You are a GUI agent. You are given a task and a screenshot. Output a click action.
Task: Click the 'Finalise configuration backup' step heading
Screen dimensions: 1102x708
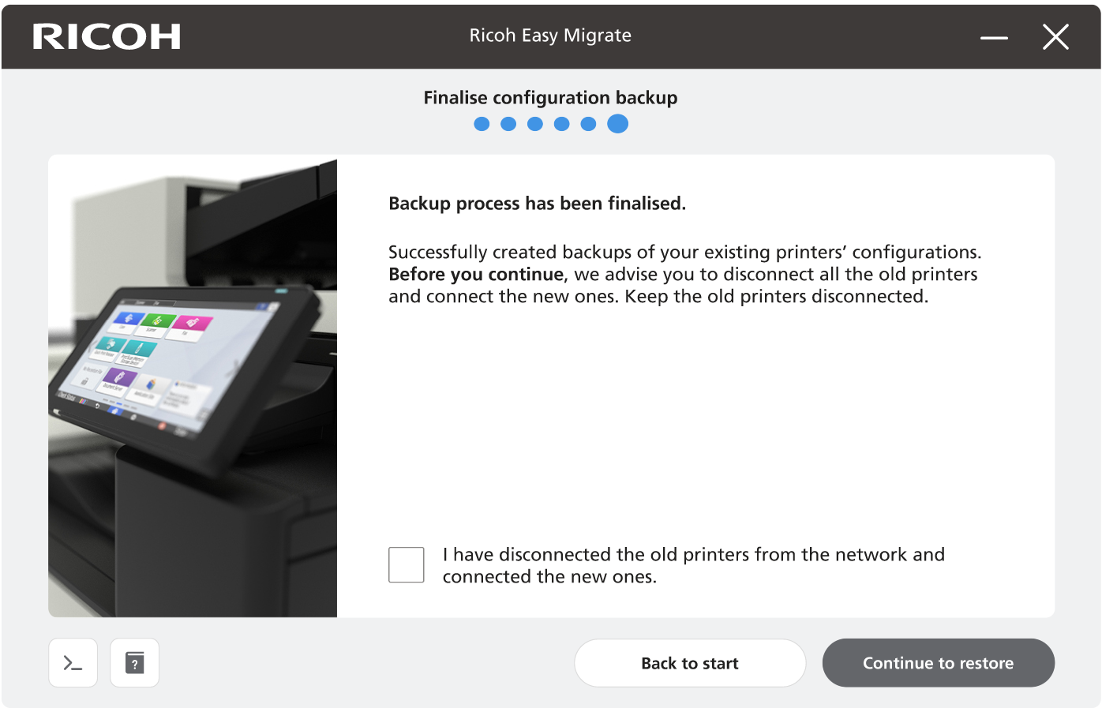coord(550,98)
